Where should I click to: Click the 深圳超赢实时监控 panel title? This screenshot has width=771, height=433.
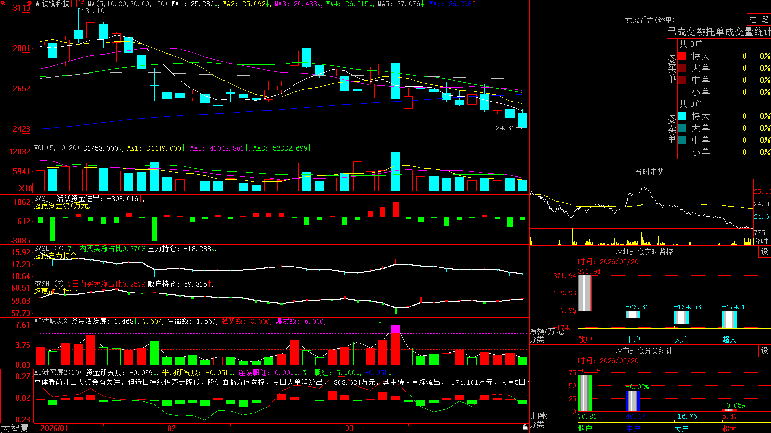pos(644,252)
